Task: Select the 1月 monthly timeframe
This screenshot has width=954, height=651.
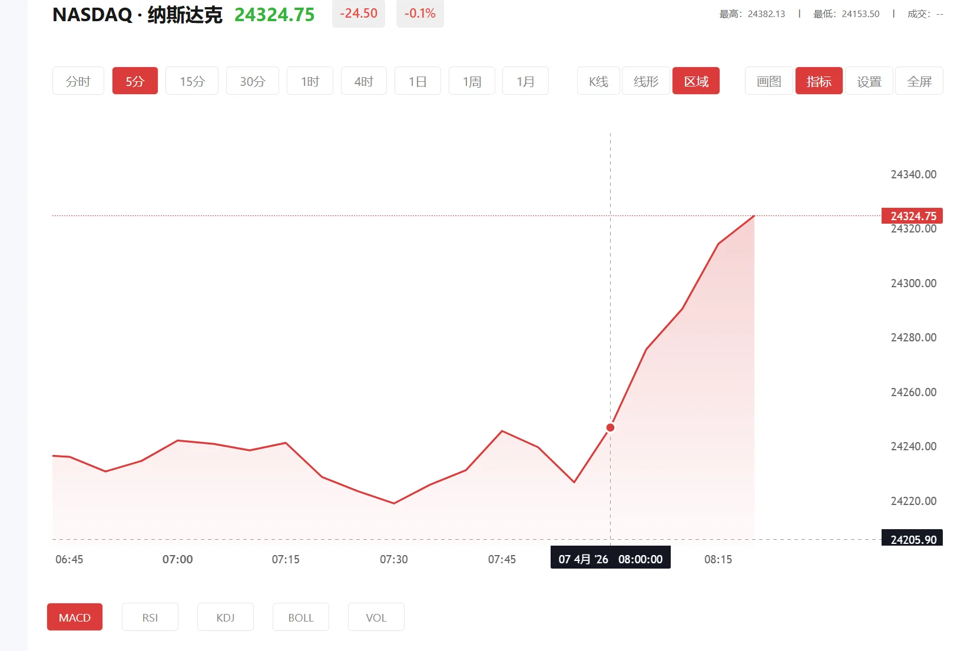Action: click(525, 81)
